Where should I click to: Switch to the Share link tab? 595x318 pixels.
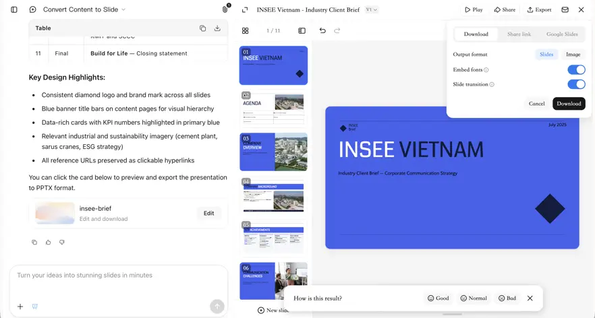tap(519, 34)
